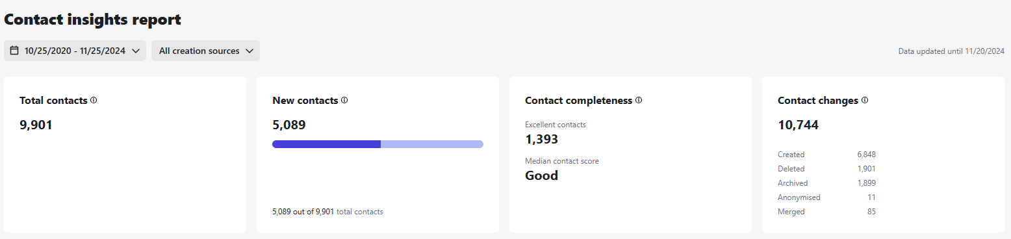Click the info icon beside New contacts
Viewport: 1011px width, 239px height.
click(x=344, y=101)
